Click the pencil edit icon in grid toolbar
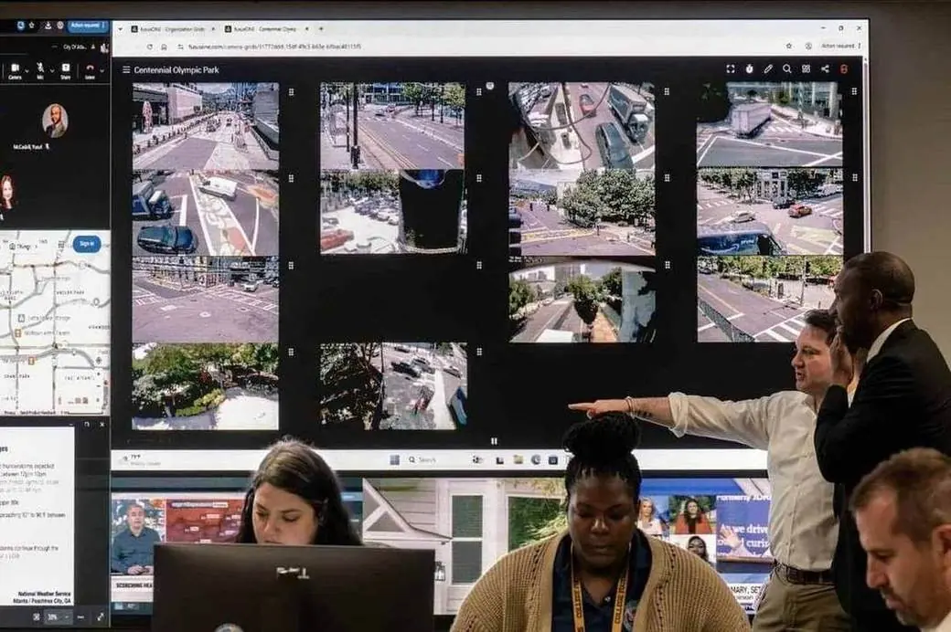Screen dimensions: 951x632 768,69
